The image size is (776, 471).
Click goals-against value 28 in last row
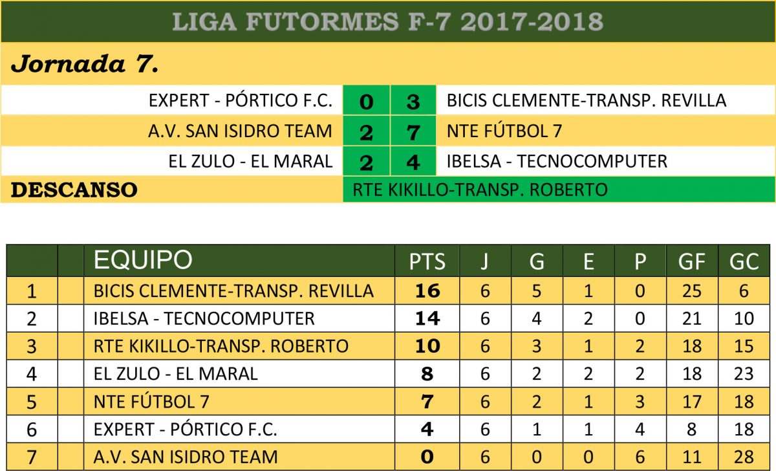pyautogui.click(x=744, y=457)
